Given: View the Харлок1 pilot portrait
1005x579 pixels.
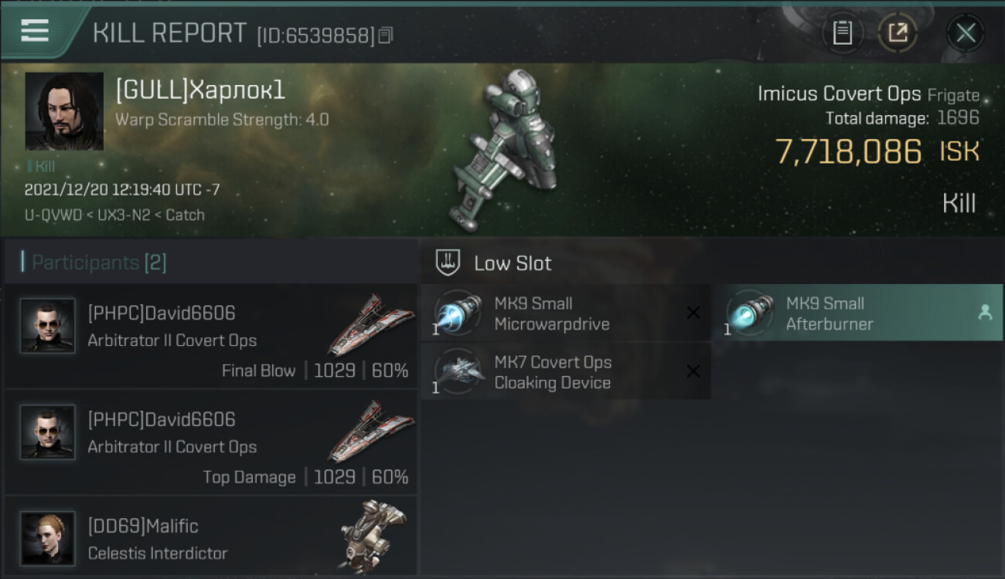Looking at the screenshot, I should tap(64, 111).
